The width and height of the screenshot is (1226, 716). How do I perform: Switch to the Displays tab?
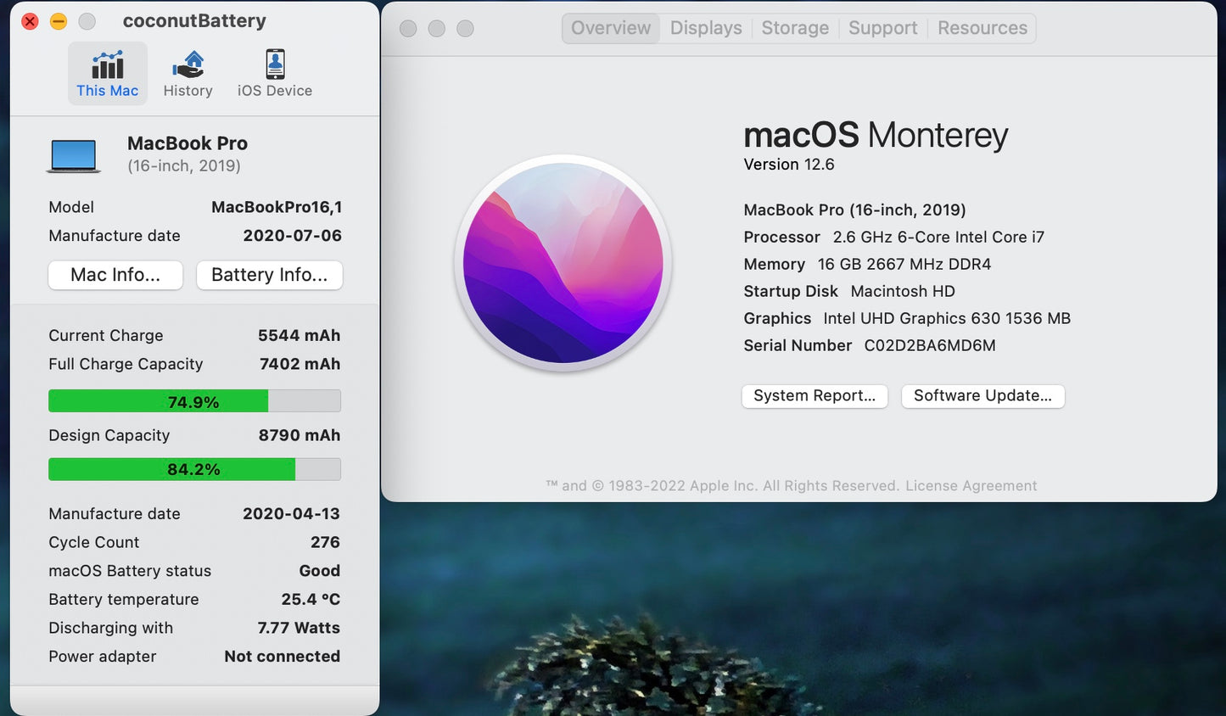pos(705,27)
